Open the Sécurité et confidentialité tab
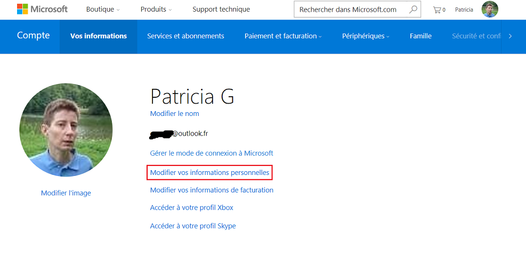 [476, 36]
